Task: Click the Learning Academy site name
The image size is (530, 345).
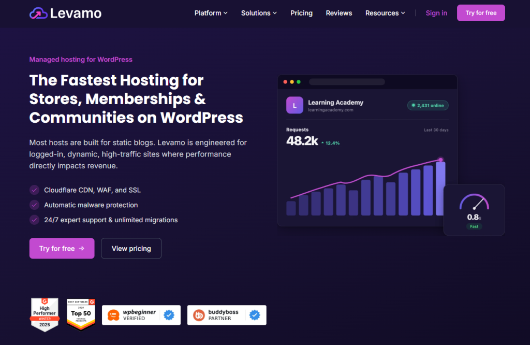Action: pyautogui.click(x=335, y=103)
